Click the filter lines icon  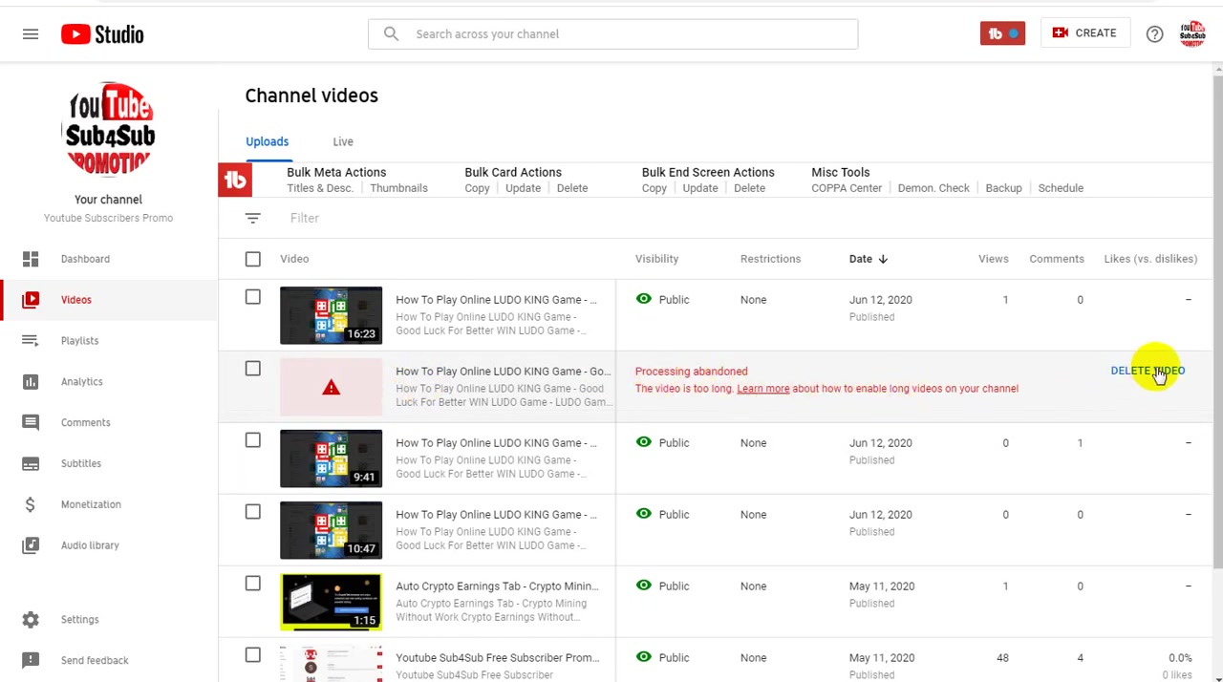coord(252,219)
